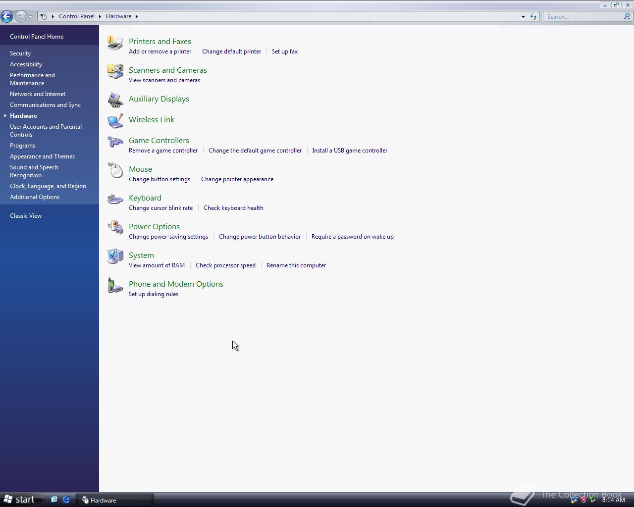Viewport: 634px width, 507px height.
Task: Select Clock, Language, and Region
Action: click(x=48, y=186)
